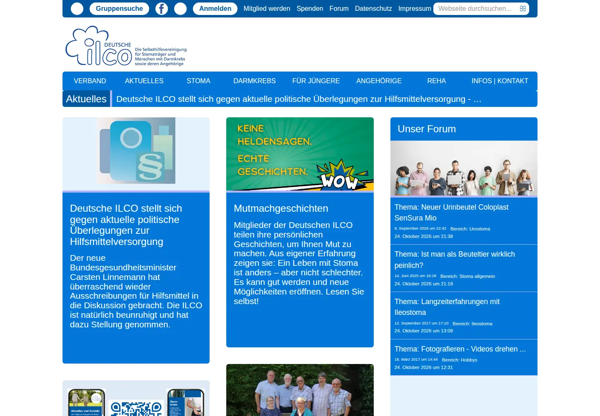Open the INFOS | KONTAKT menu

500,81
